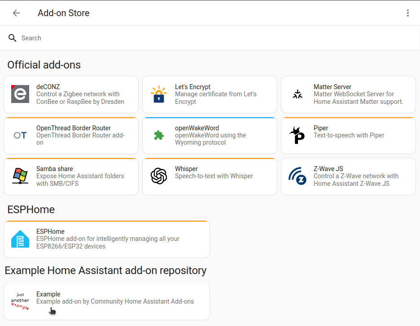Click the Matter Server icon
Image resolution: width=420 pixels, height=326 pixels.
(297, 94)
